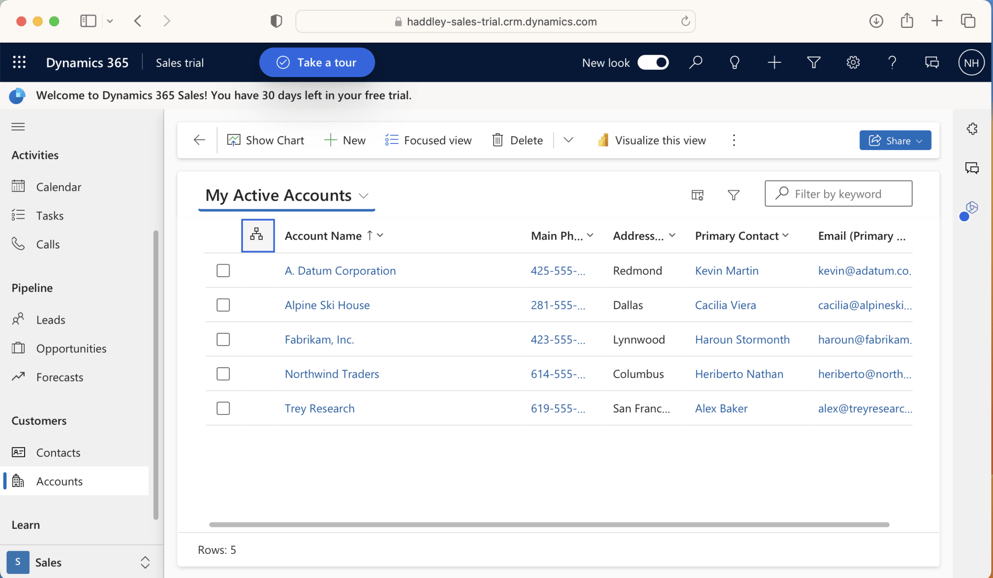Screen dimensions: 993x578
Task: Go to Contacts in the sidebar
Action: [x=58, y=452]
